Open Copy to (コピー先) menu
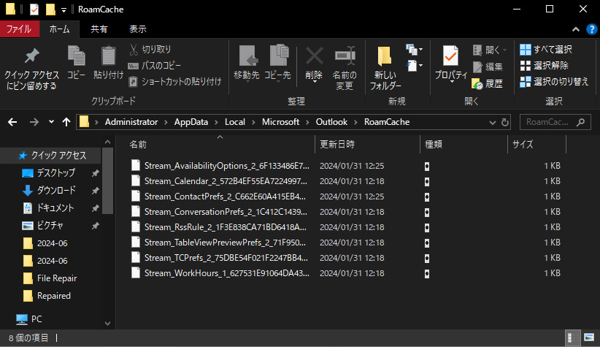Screen dimensions: 600x347 click(278, 64)
